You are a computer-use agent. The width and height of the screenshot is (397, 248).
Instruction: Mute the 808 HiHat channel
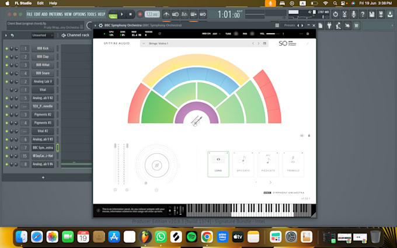pos(6,65)
